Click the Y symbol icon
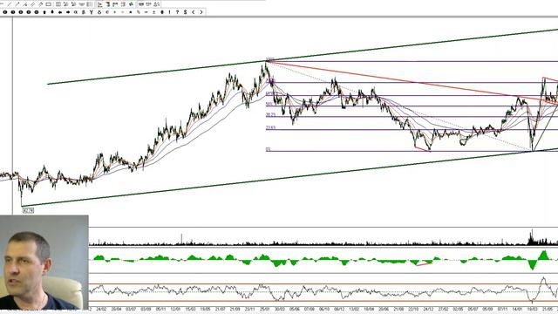This screenshot has width=558, height=314. 92,12
